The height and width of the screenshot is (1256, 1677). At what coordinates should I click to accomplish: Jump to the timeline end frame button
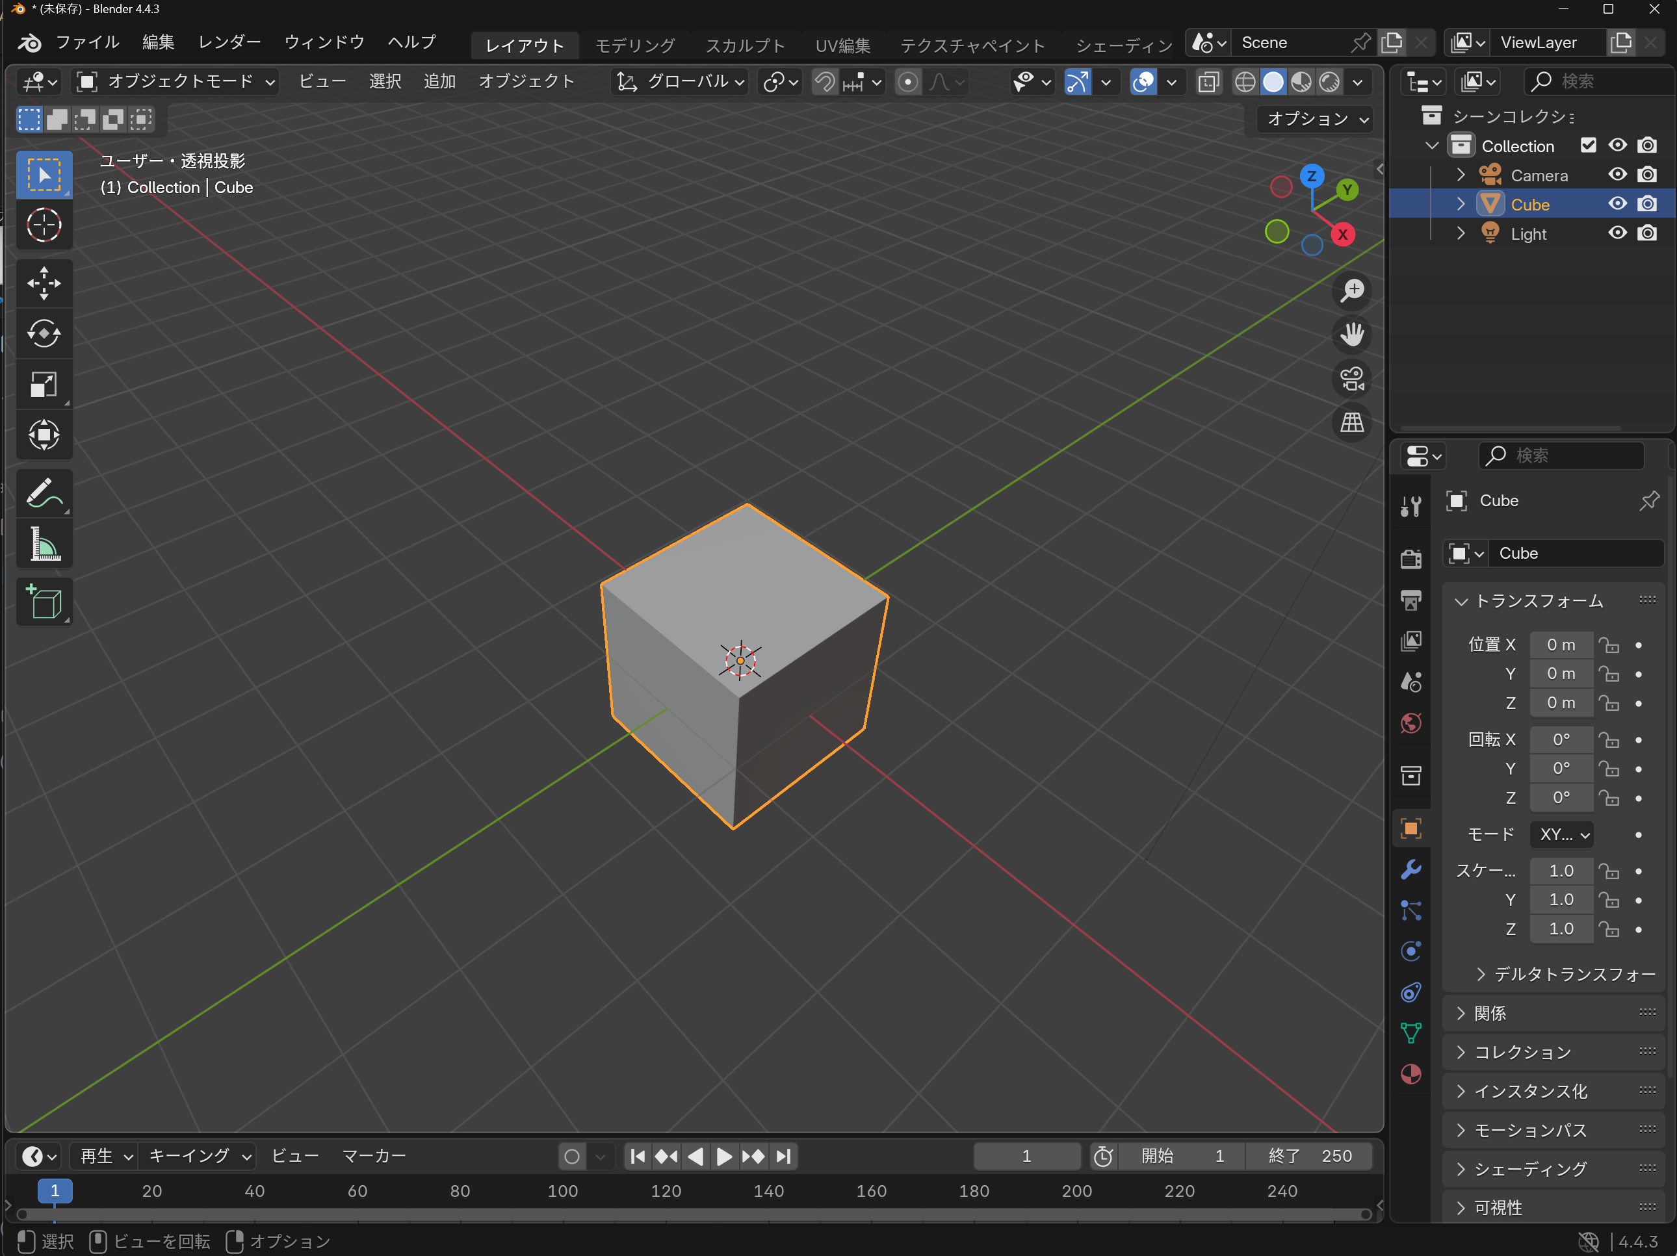[x=783, y=1156]
